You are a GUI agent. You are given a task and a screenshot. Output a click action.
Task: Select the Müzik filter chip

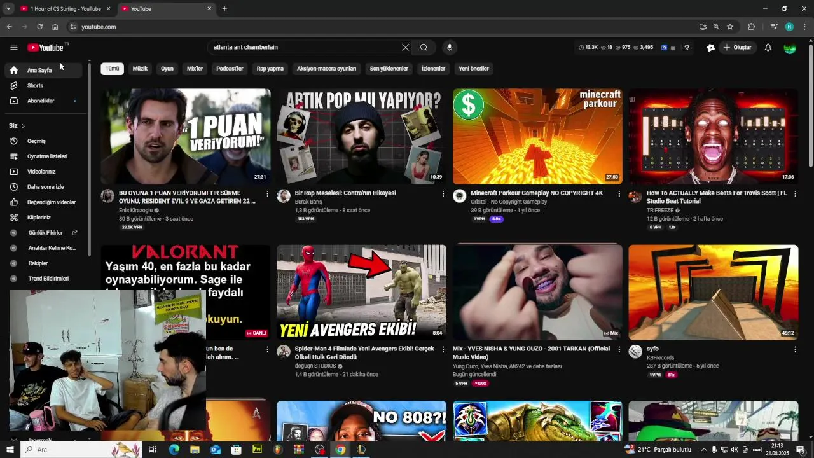(x=140, y=69)
